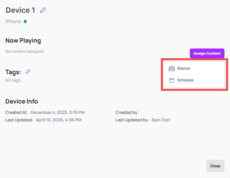Click the Created by label

click(x=127, y=112)
